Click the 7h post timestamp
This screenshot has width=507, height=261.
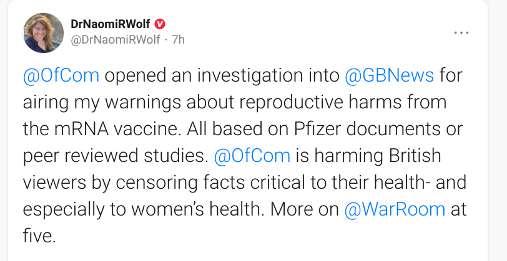(x=178, y=39)
